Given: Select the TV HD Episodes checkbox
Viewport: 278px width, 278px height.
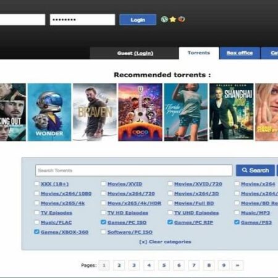Looking at the screenshot, I should pos(103,213).
